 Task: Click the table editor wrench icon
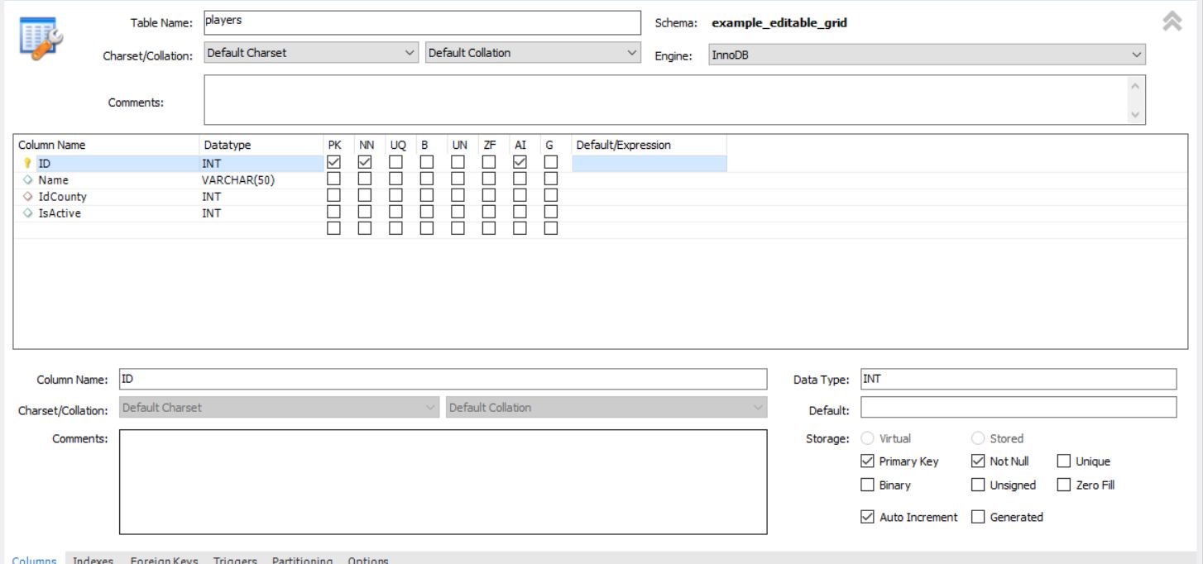click(41, 35)
